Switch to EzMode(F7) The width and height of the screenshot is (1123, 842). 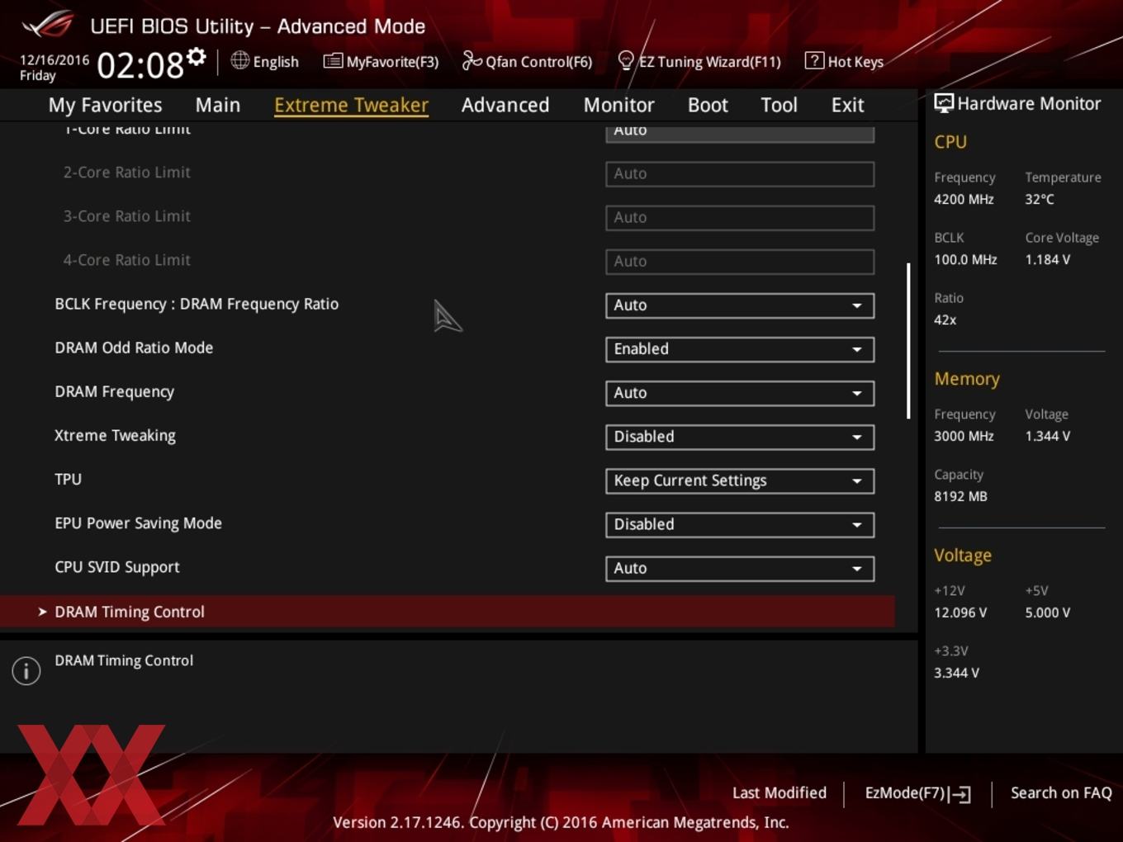click(x=917, y=793)
